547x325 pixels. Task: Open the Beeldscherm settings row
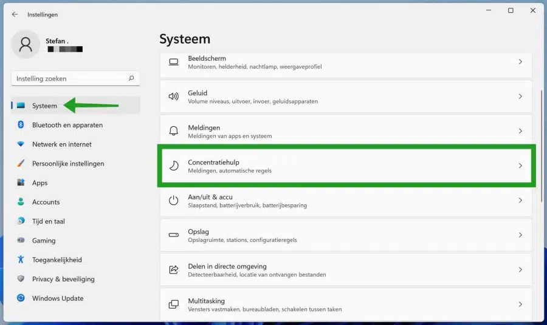pos(346,65)
